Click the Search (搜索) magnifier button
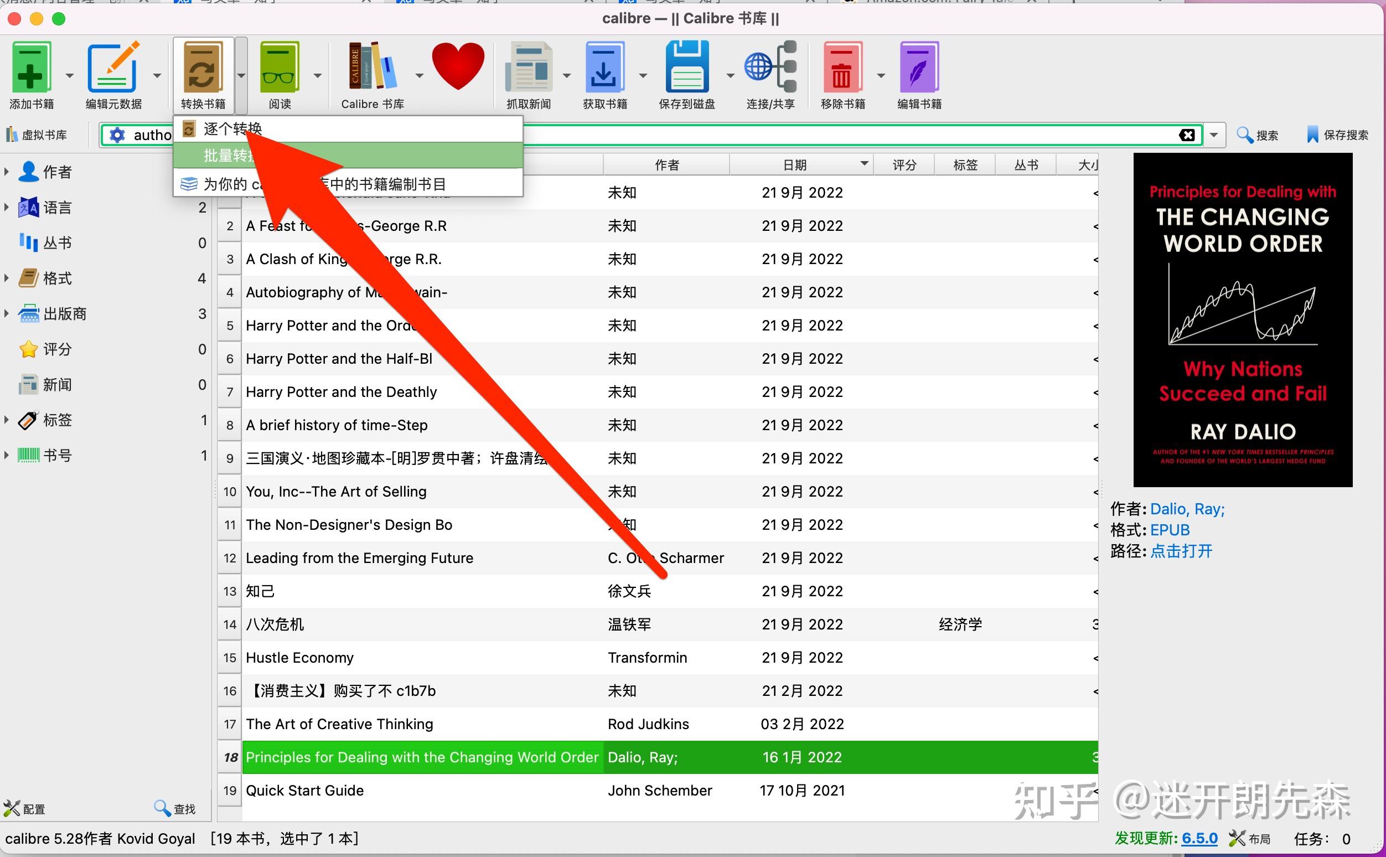The image size is (1386, 857). (1258, 135)
